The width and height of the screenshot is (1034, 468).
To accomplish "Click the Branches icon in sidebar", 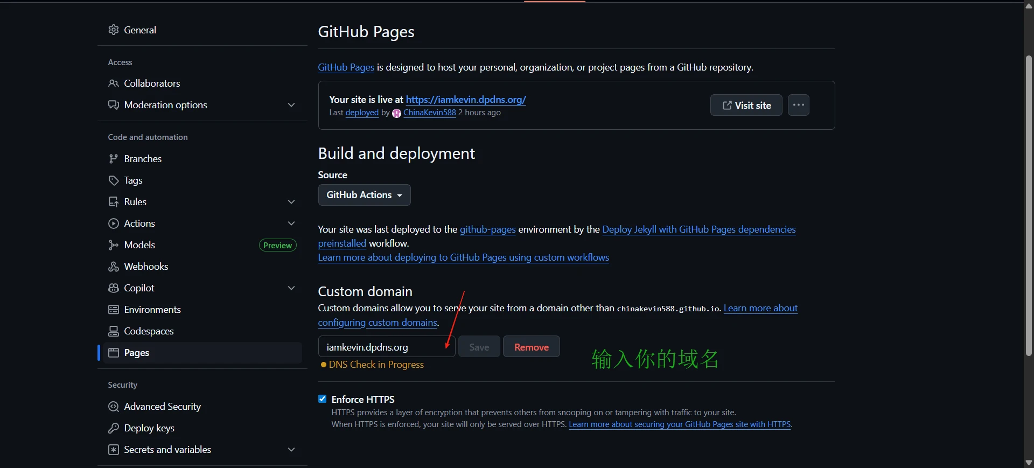I will (113, 159).
